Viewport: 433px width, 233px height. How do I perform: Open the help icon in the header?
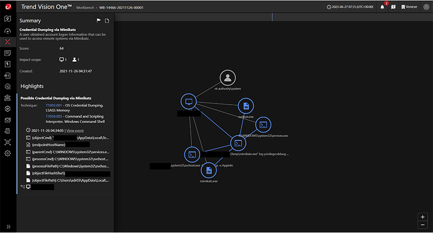pos(393,7)
